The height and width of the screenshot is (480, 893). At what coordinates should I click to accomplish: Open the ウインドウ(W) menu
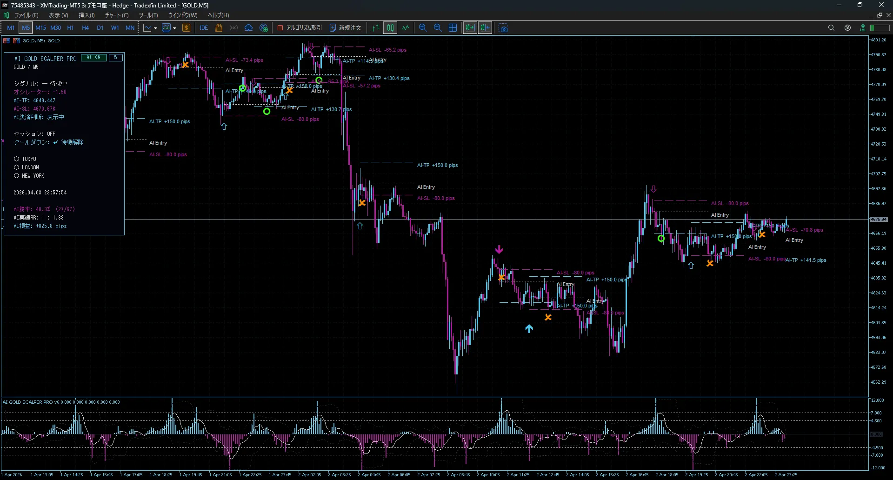tap(183, 15)
